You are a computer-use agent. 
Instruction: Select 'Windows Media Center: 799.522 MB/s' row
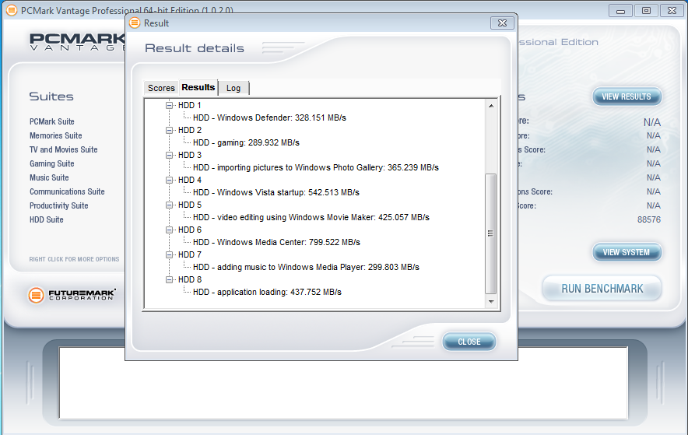coord(276,242)
